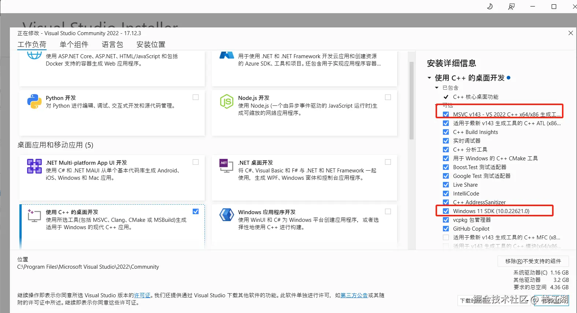
Task: Open the feedback icon in title bar
Action: tap(511, 6)
